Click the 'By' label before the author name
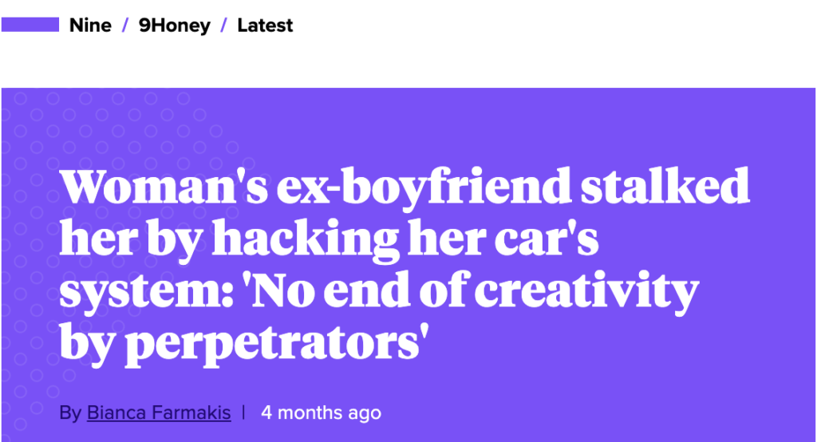817x442 pixels. [x=70, y=412]
